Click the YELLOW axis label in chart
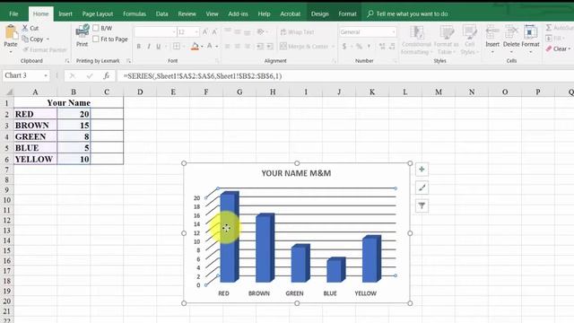This screenshot has height=323, width=574. (365, 293)
